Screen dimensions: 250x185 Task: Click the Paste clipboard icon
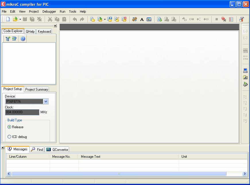[64, 19]
